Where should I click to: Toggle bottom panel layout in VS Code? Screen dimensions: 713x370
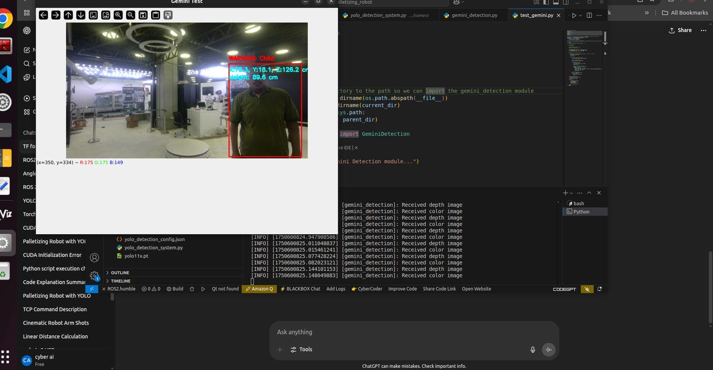pos(556,2)
